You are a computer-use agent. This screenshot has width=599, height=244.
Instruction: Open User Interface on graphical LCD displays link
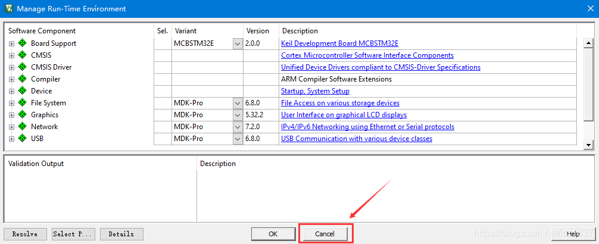(x=344, y=114)
